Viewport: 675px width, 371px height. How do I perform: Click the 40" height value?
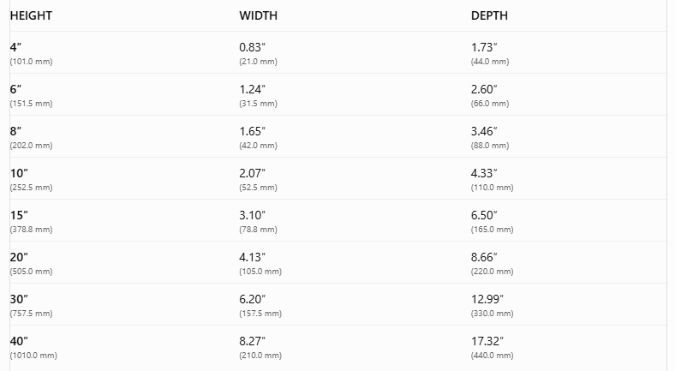point(19,341)
